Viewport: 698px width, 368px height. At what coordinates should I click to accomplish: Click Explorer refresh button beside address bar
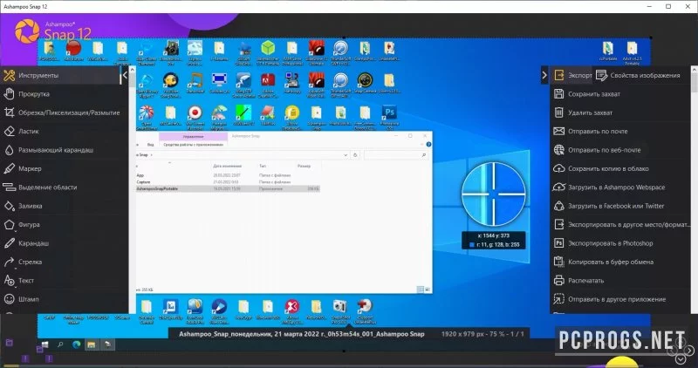pos(355,155)
